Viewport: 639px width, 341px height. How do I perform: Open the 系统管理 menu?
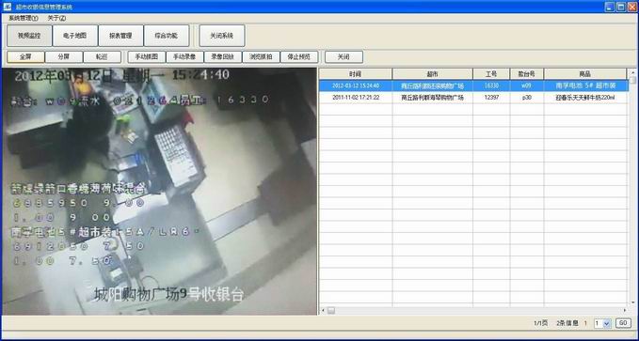[24, 18]
